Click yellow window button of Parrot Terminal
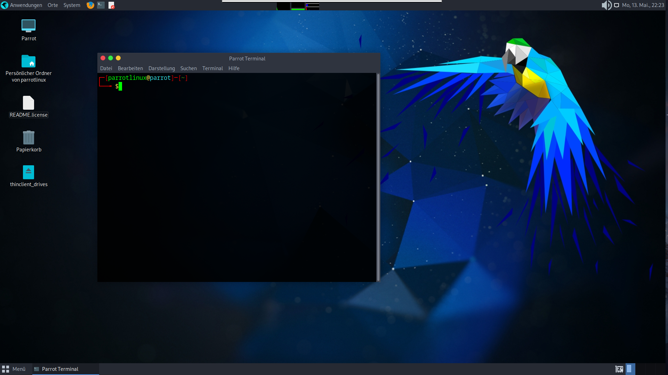Screen dimensions: 668x375 (118, 58)
